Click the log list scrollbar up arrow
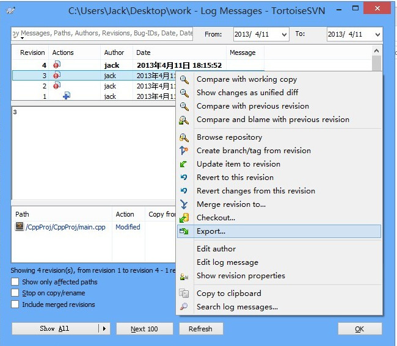Screen dimensions: 397x346 [376, 51]
